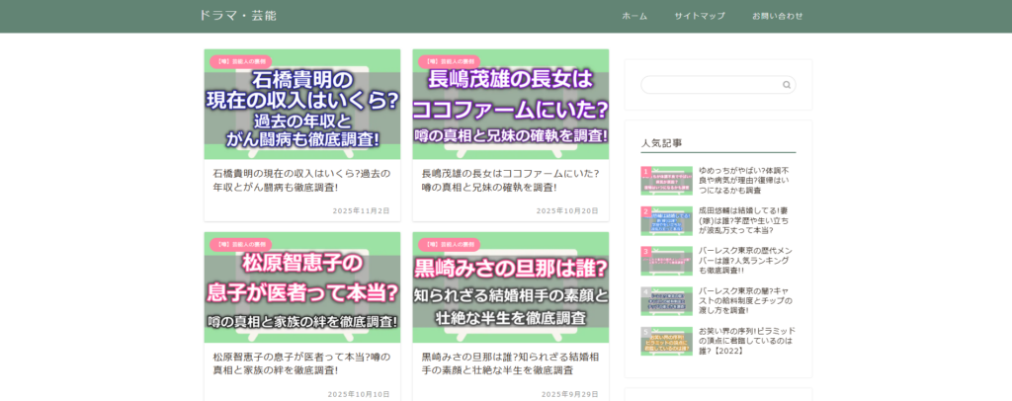Screen dimensions: 1012x401
Task: Click inside the sidebar search field
Action: click(710, 85)
